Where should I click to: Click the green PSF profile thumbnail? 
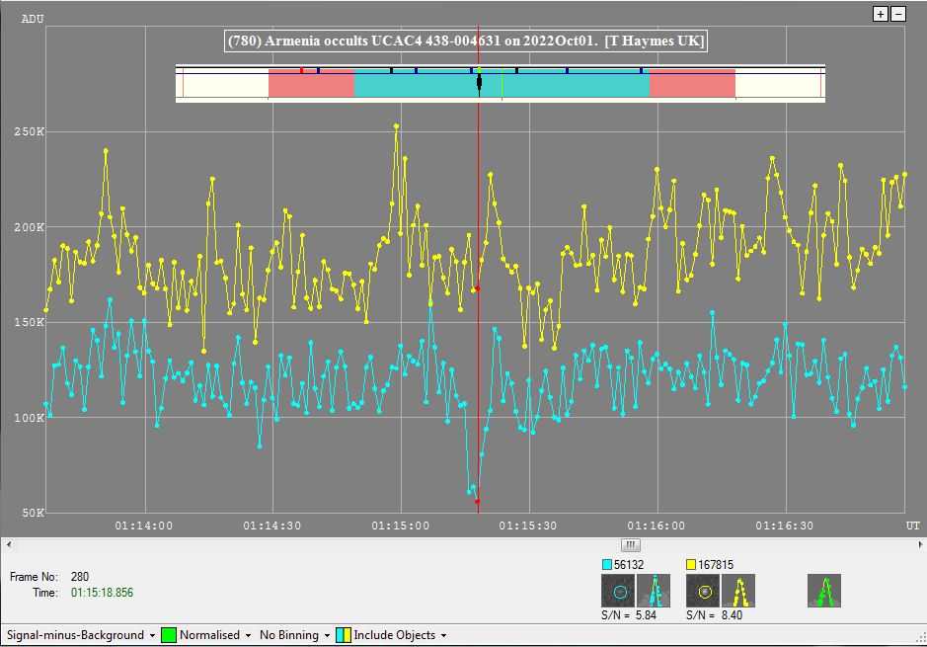tap(824, 592)
